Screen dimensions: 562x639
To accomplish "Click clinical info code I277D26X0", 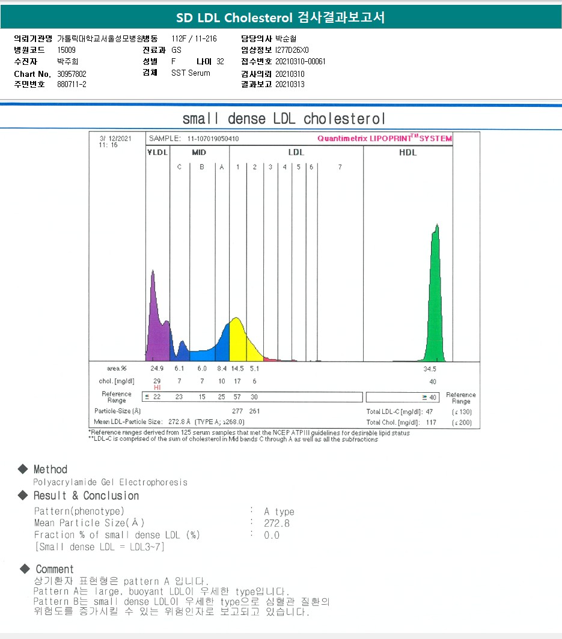I will 292,50.
